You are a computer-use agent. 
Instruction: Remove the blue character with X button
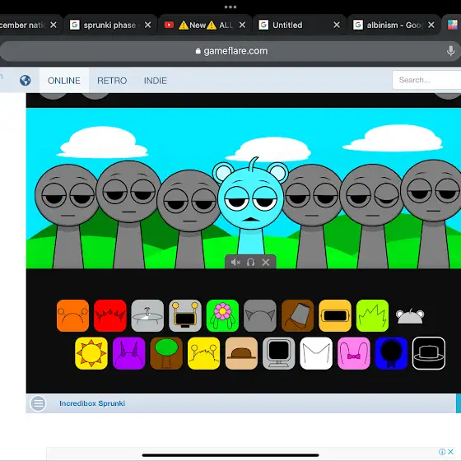pyautogui.click(x=265, y=262)
